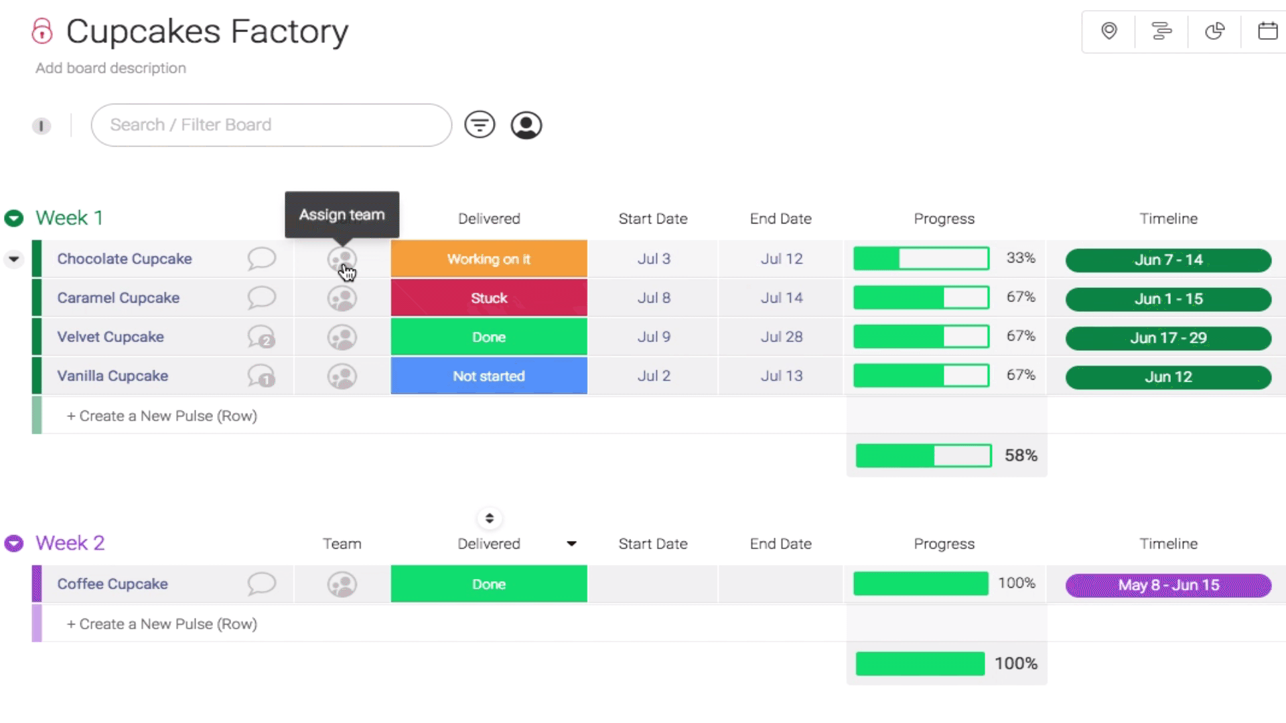Open the timeline view icon
The width and height of the screenshot is (1286, 723).
(1161, 31)
